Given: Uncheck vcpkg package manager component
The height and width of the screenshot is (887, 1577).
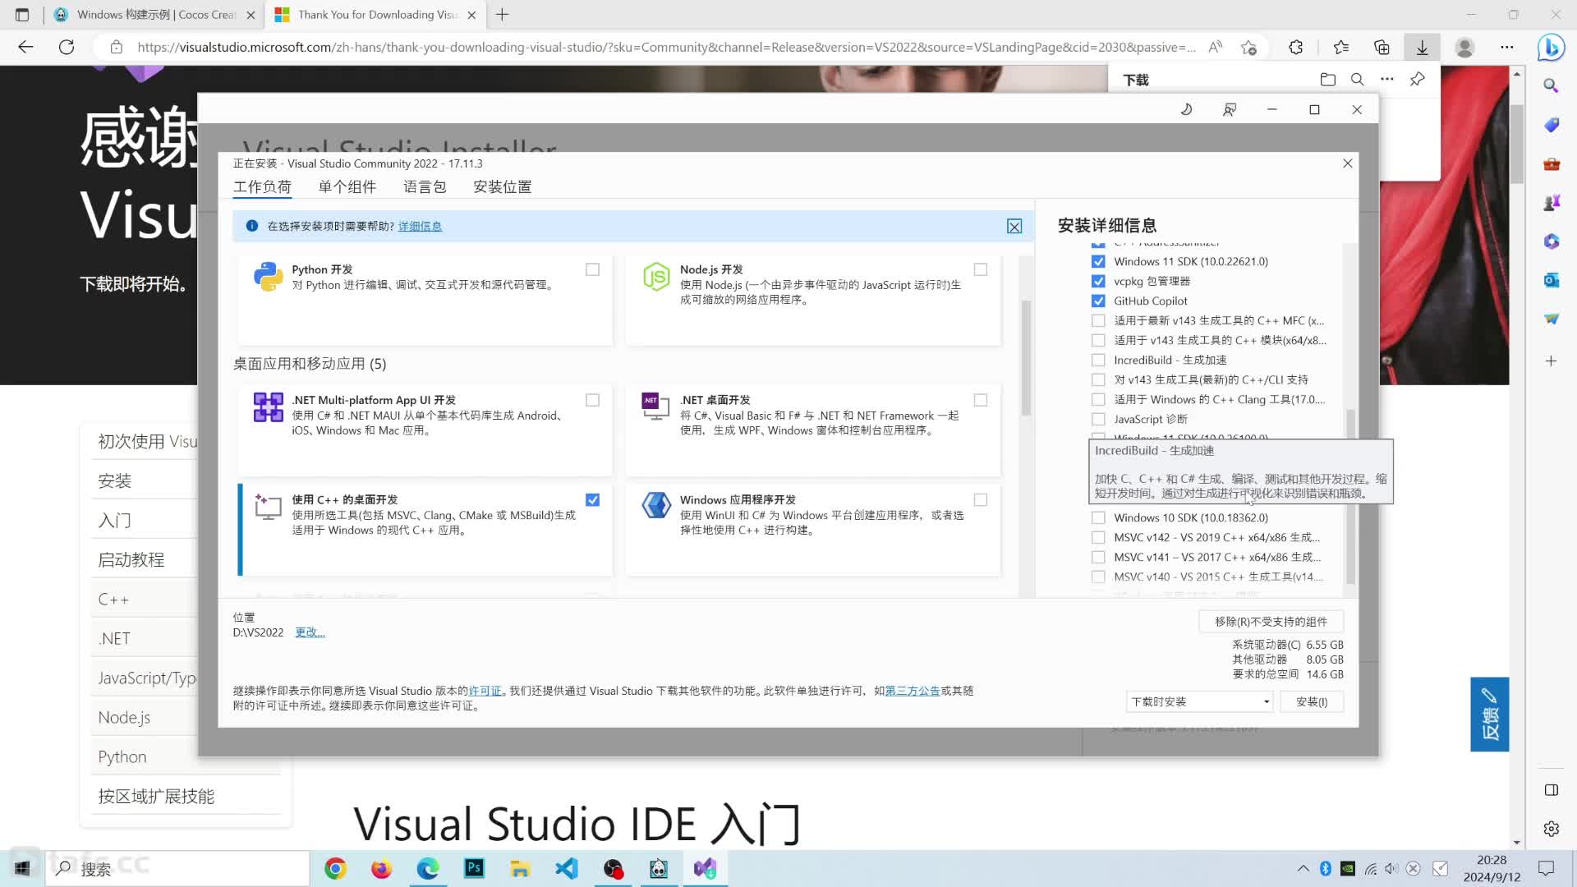Looking at the screenshot, I should click(x=1098, y=281).
